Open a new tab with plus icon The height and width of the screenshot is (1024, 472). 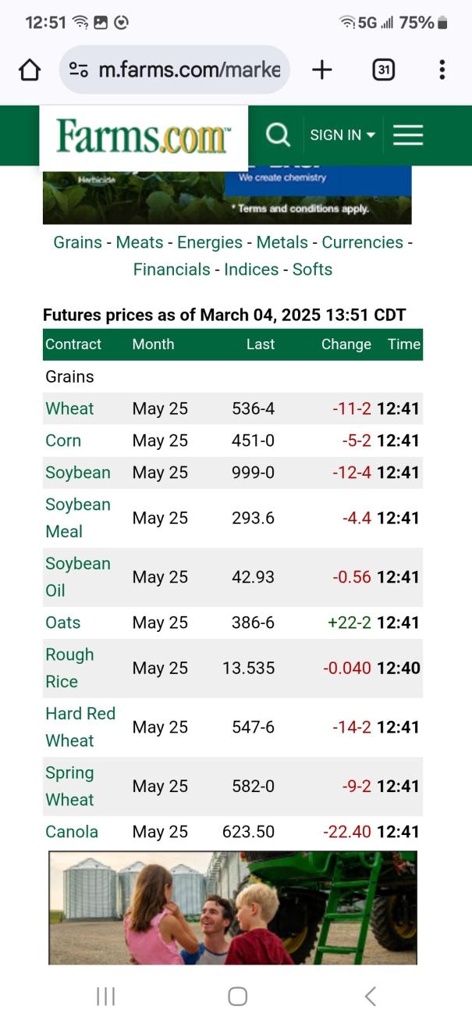(x=321, y=70)
